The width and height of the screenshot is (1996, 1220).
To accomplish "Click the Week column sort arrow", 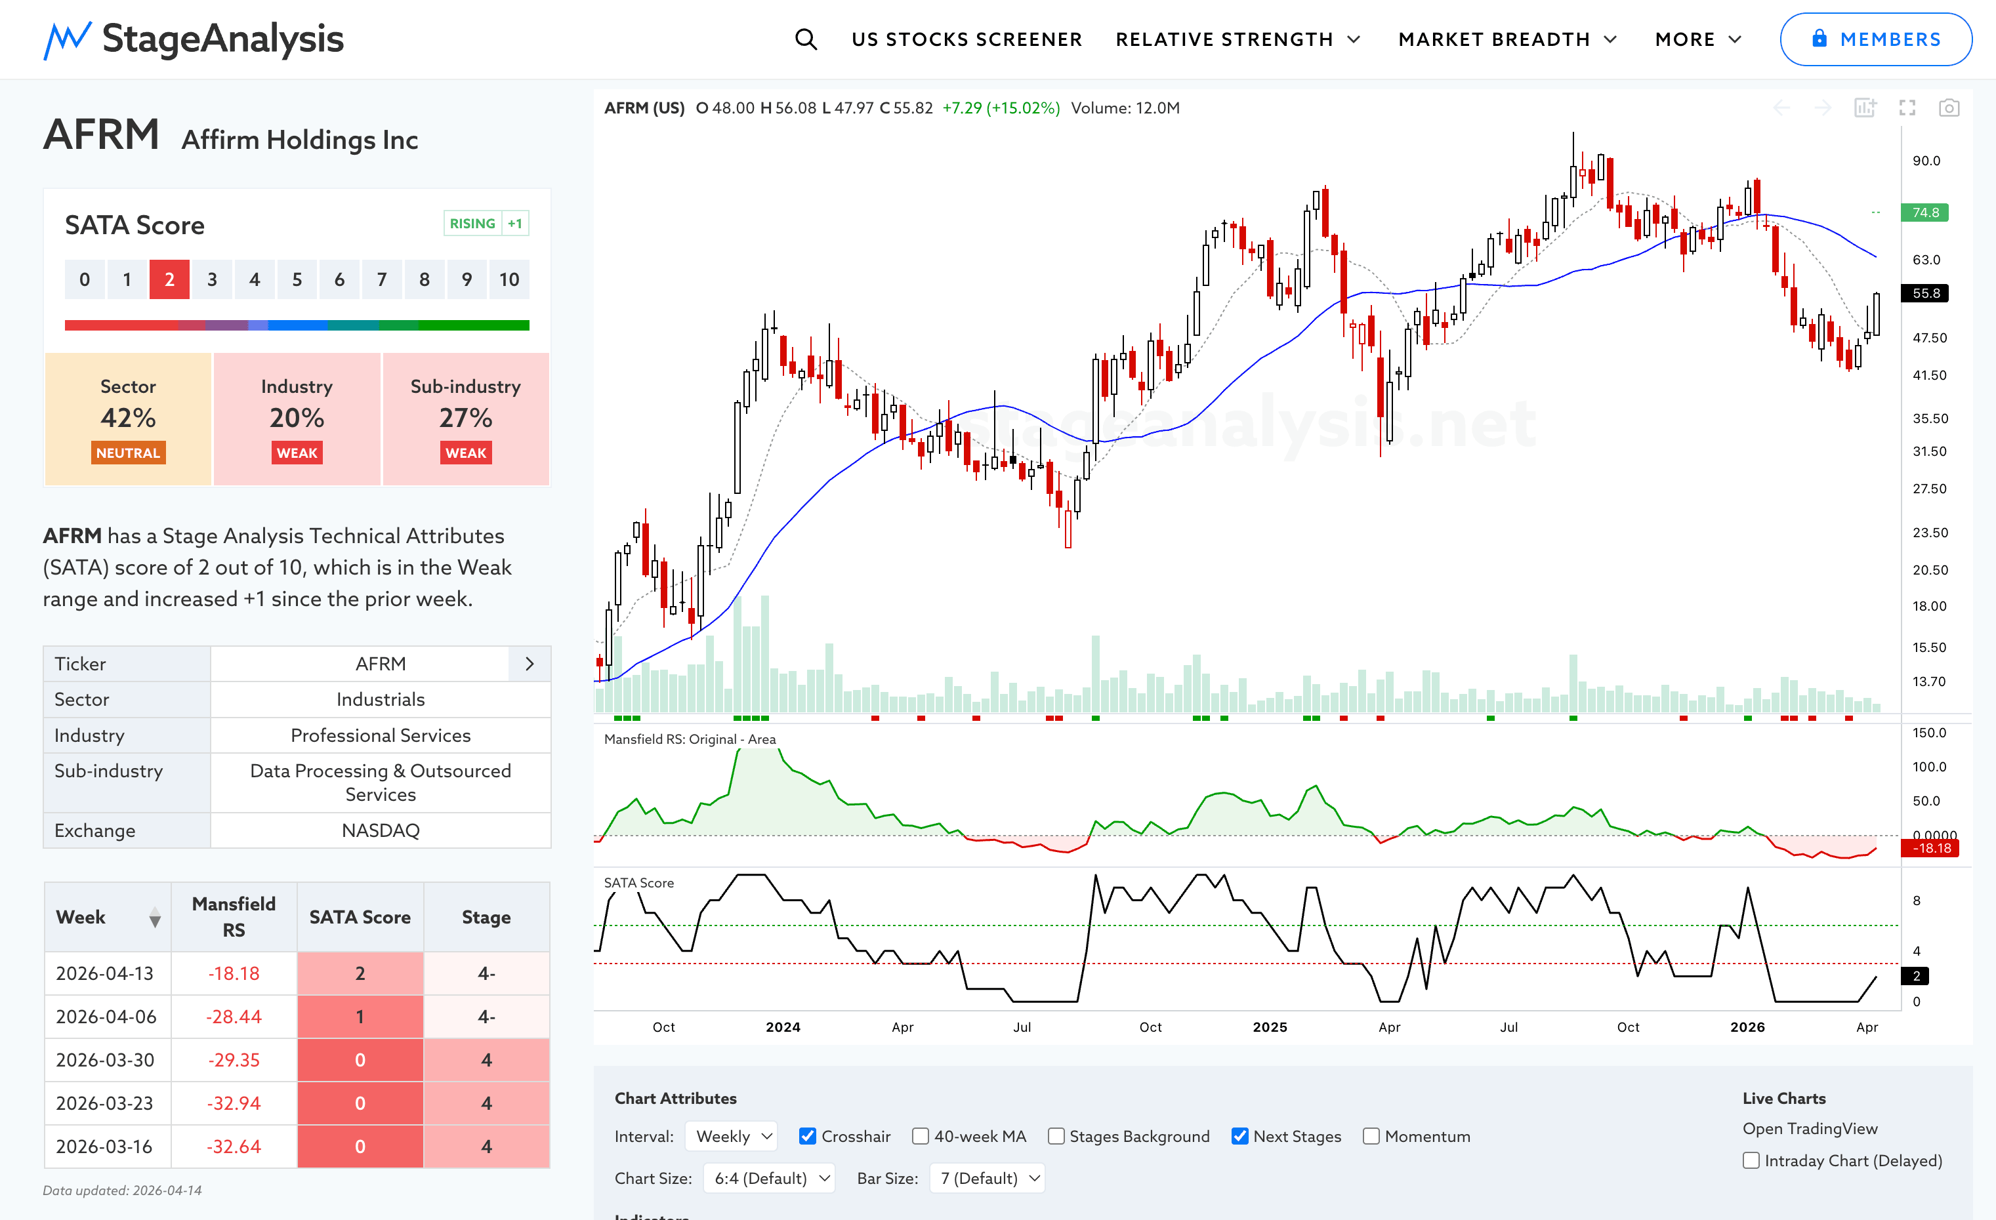I will click(x=155, y=918).
